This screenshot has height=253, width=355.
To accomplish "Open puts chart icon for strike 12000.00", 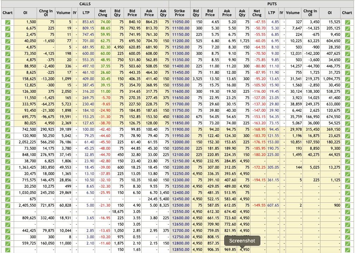I will click(x=347, y=142).
